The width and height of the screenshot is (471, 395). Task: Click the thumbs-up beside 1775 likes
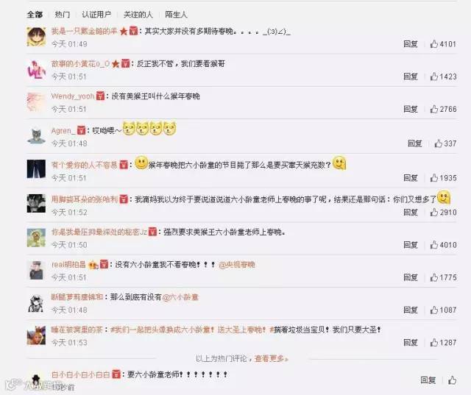[434, 277]
